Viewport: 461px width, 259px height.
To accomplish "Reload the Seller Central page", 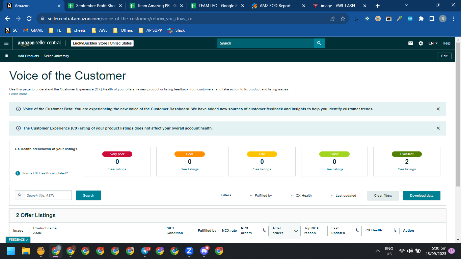I will [29, 19].
